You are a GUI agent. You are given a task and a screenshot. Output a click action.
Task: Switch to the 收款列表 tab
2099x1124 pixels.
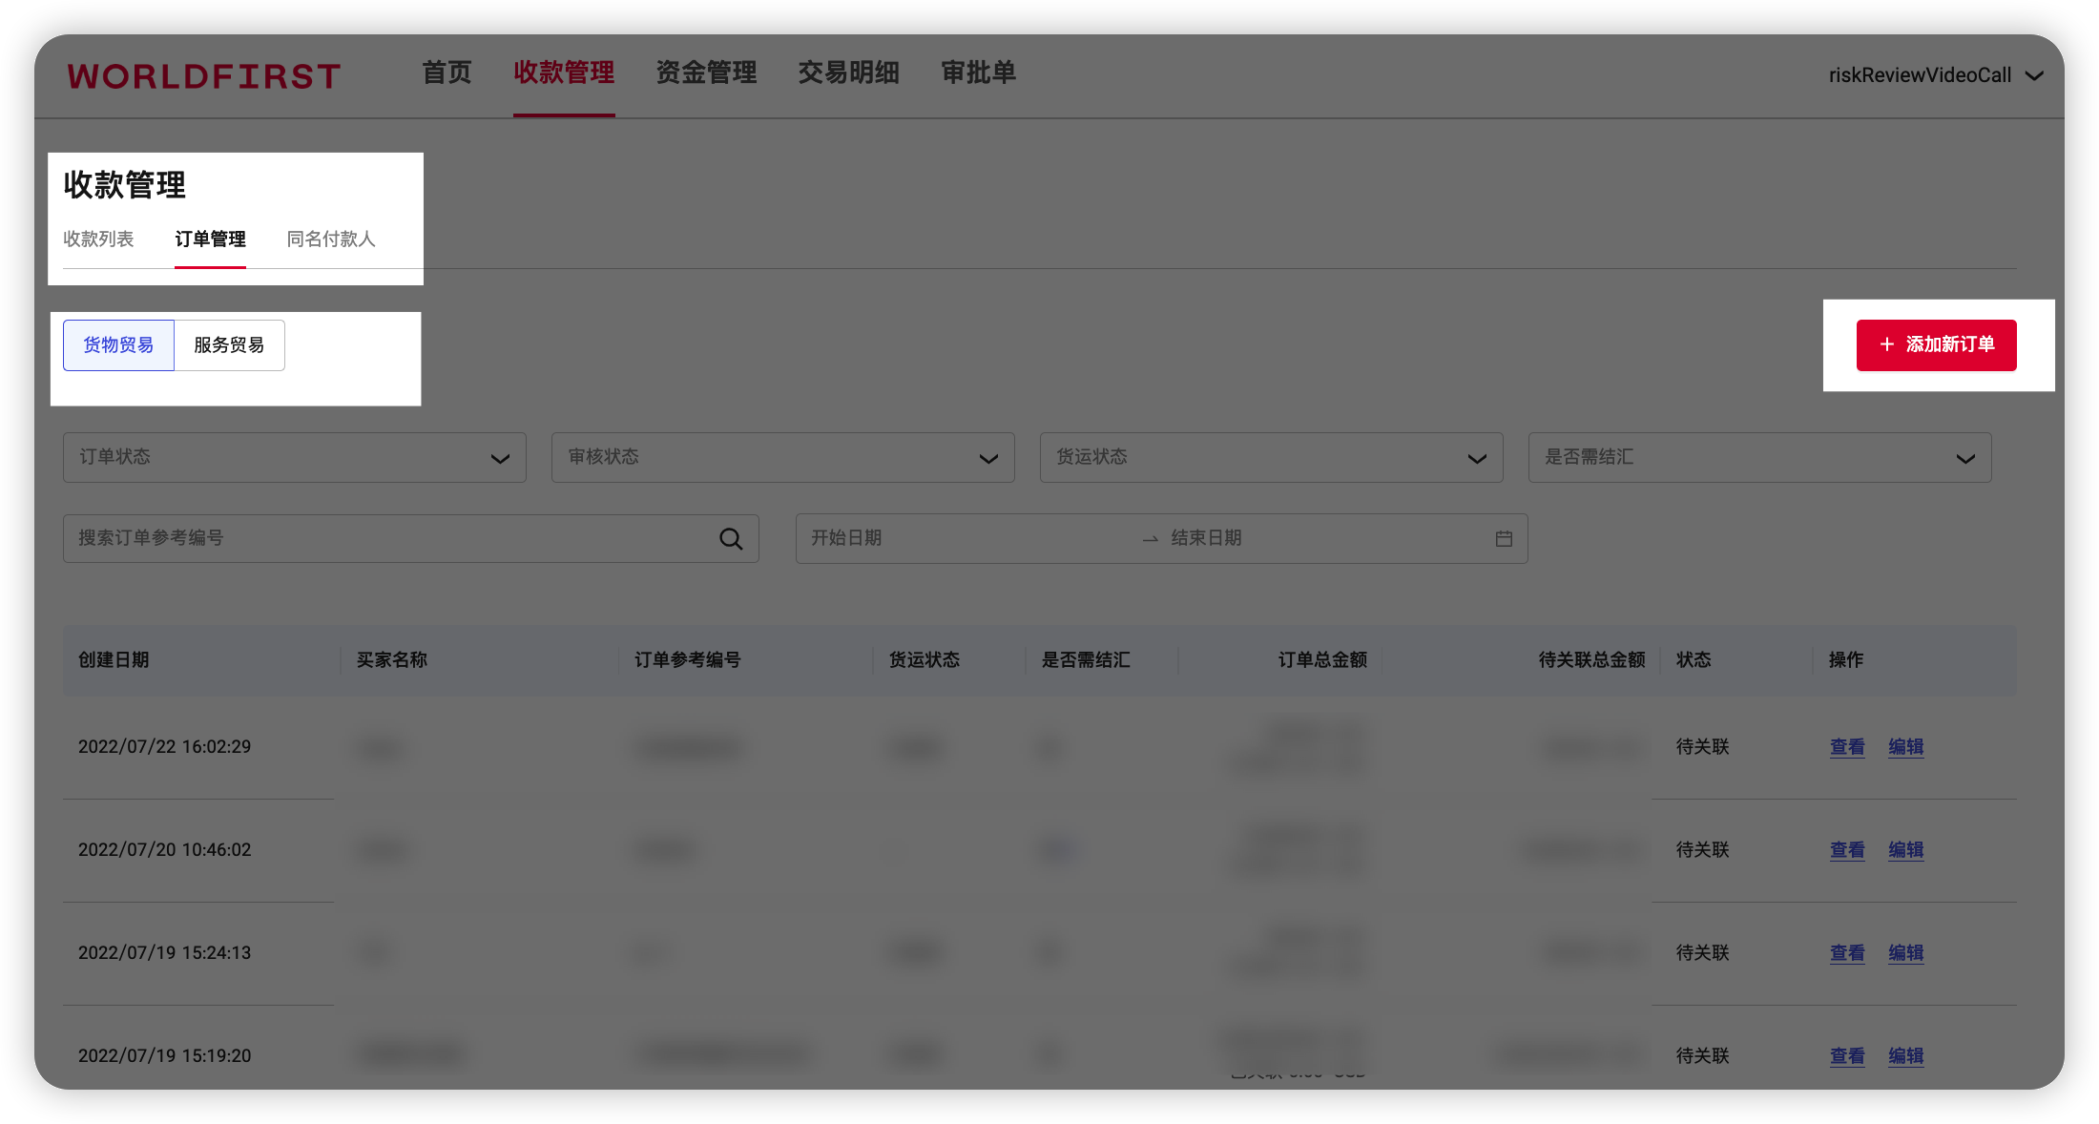pyautogui.click(x=98, y=239)
